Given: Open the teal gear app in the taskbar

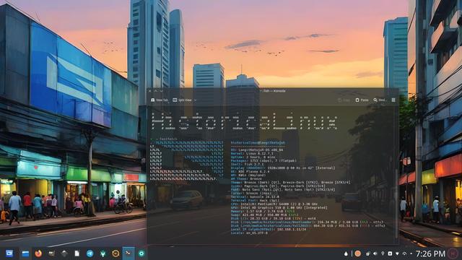Looking at the screenshot, I should tap(141, 253).
